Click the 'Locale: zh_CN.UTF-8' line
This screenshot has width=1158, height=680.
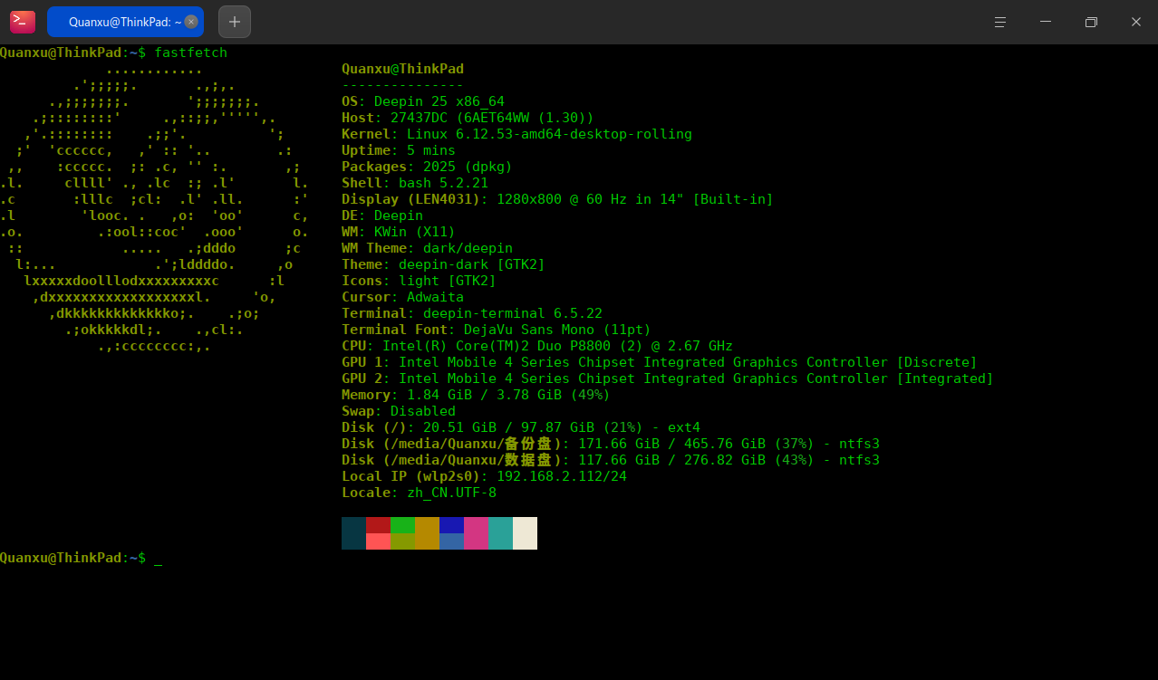pos(419,493)
